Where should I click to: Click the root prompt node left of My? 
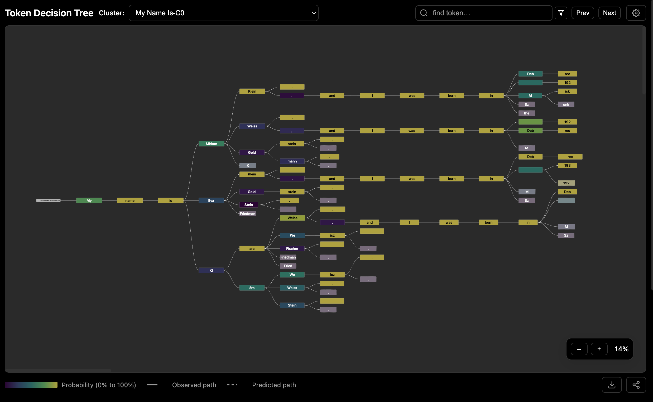tap(48, 200)
